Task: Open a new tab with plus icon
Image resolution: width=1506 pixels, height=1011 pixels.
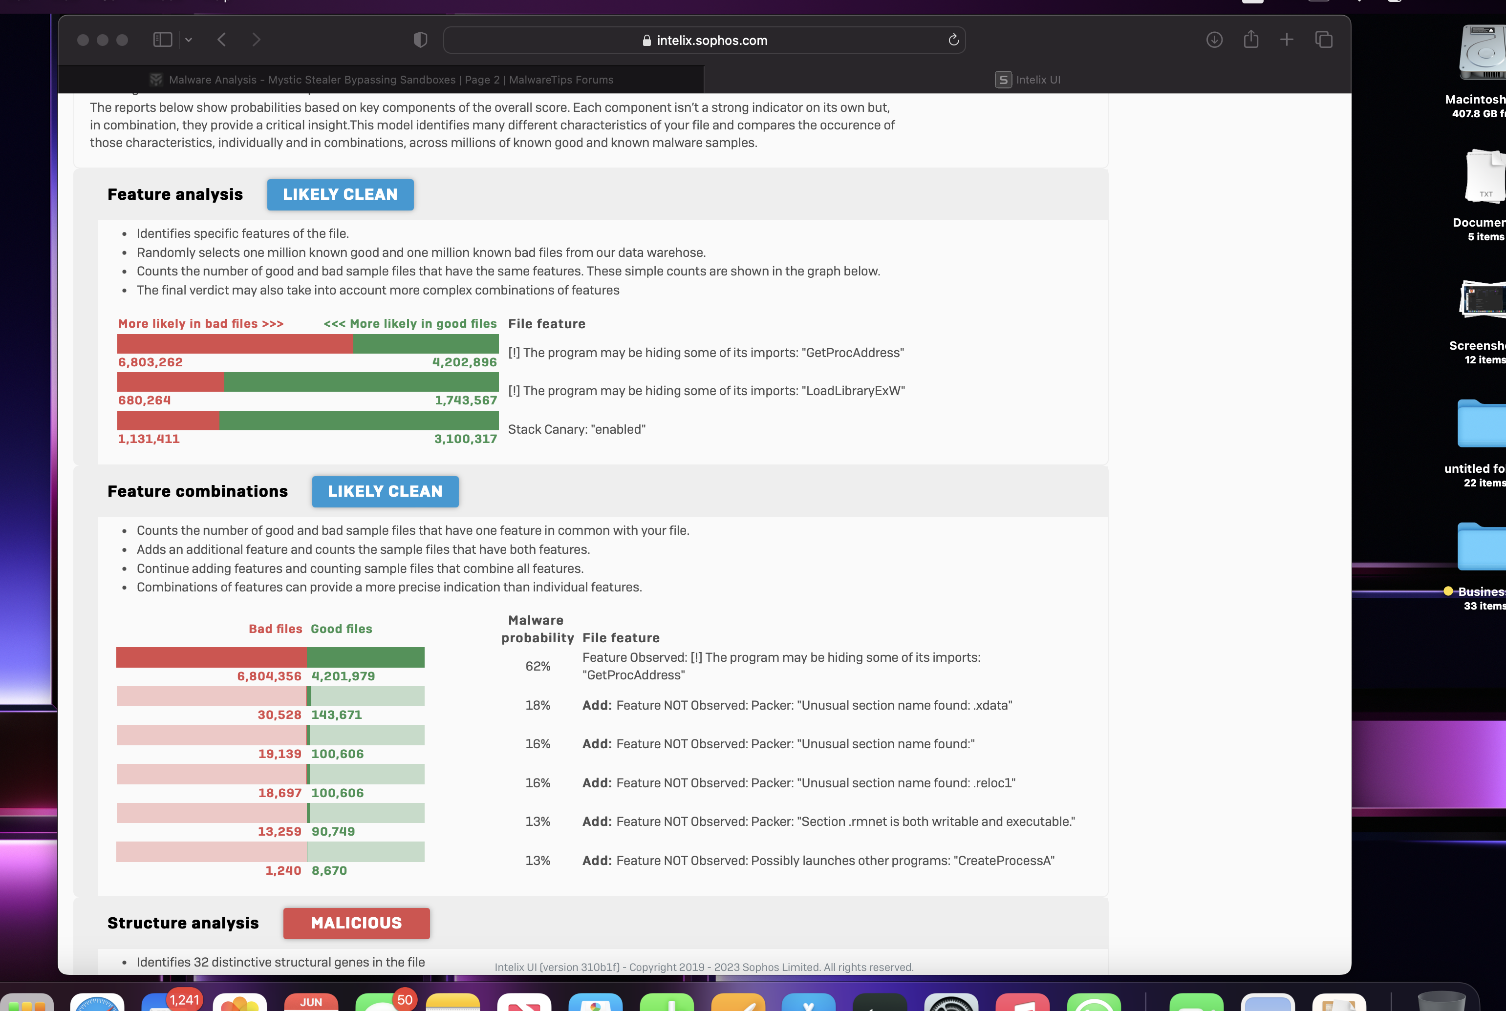Action: click(1286, 40)
